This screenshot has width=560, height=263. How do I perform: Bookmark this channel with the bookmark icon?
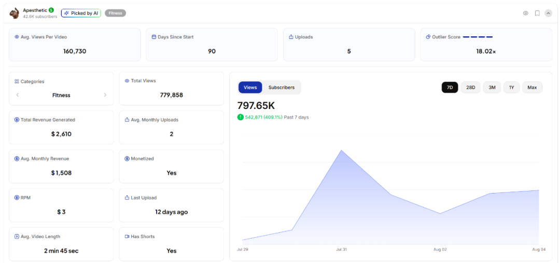pos(537,13)
